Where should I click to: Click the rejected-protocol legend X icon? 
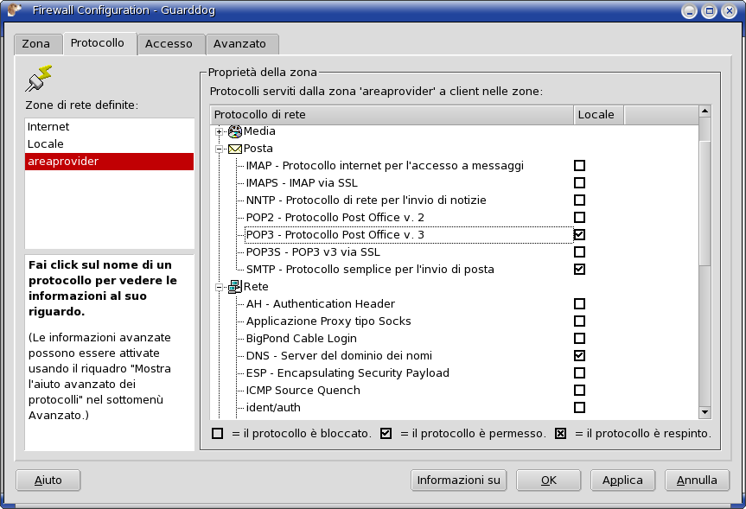560,433
